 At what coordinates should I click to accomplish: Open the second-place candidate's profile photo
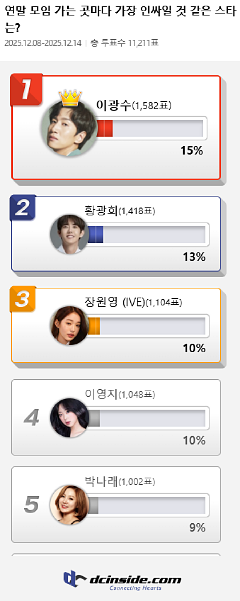70,234
